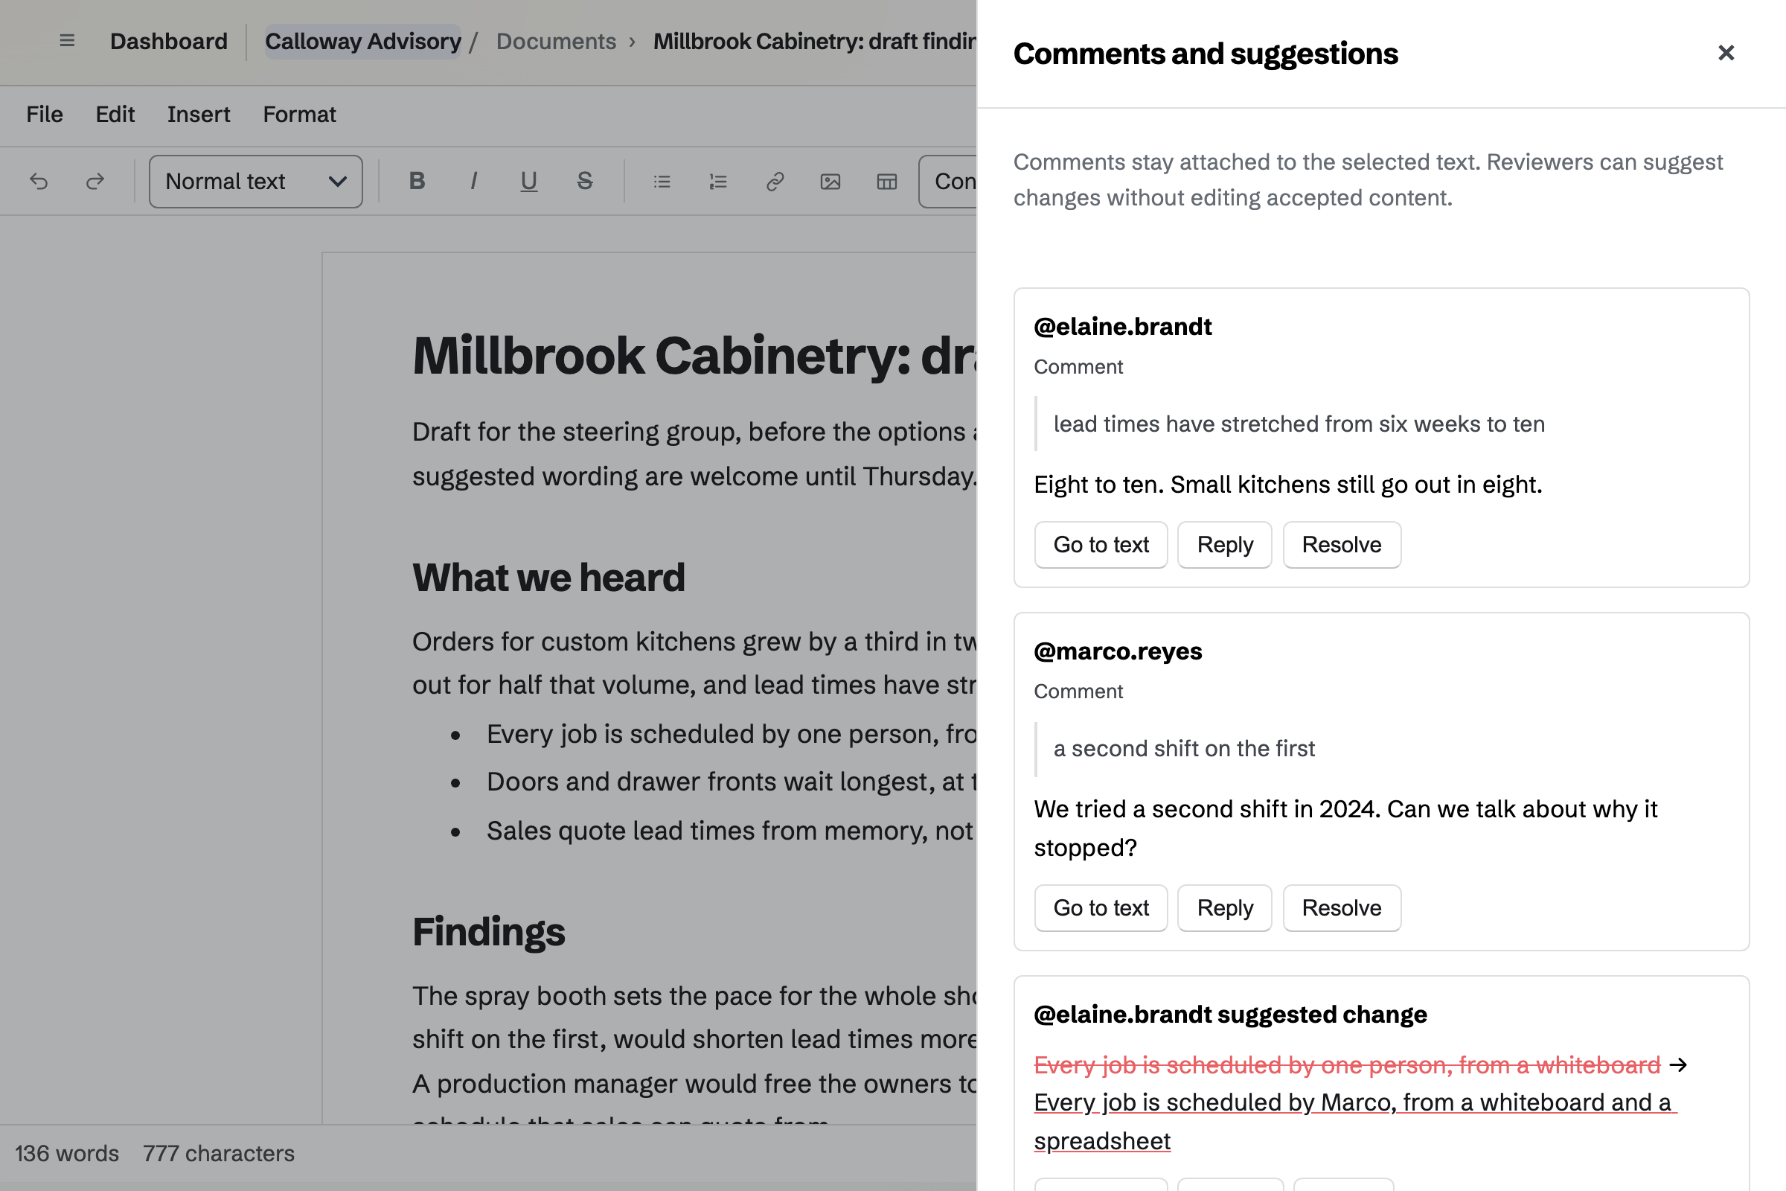Click the document title in the breadcrumb

click(x=815, y=41)
